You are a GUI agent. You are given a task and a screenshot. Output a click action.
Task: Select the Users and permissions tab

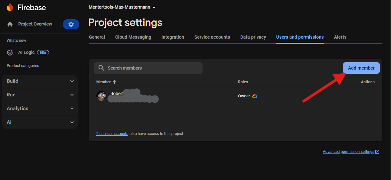tap(300, 37)
